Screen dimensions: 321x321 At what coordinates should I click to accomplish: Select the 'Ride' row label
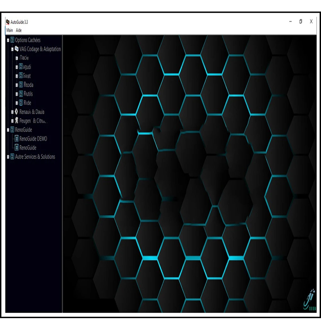[27, 103]
